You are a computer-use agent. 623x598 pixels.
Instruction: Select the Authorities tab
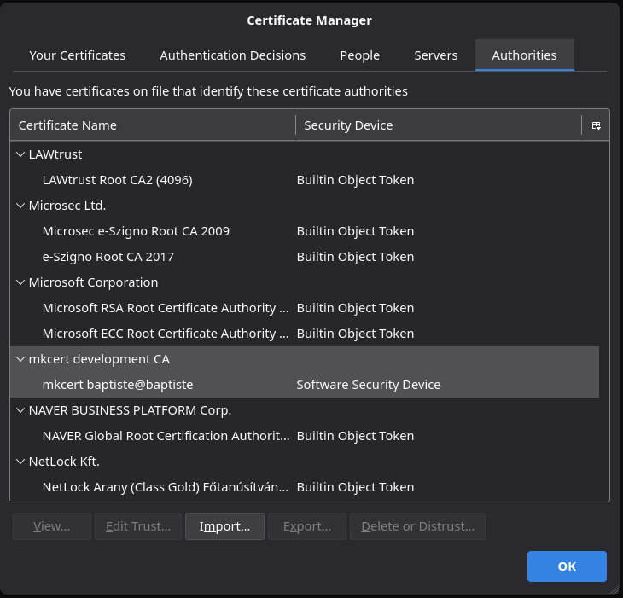(525, 55)
